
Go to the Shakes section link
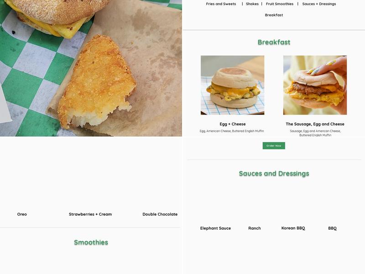click(x=252, y=4)
